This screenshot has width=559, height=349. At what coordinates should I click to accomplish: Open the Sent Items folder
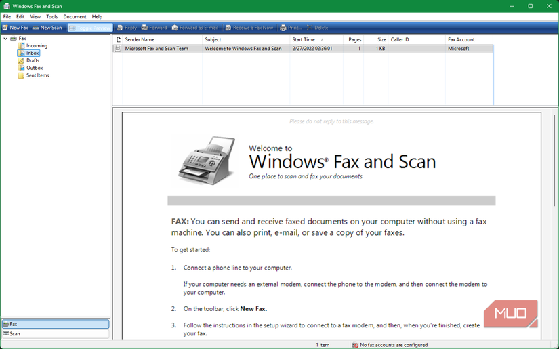(38, 75)
